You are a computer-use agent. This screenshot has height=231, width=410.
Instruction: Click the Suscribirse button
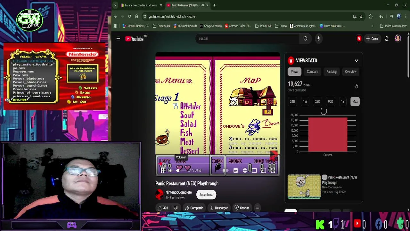(206, 195)
